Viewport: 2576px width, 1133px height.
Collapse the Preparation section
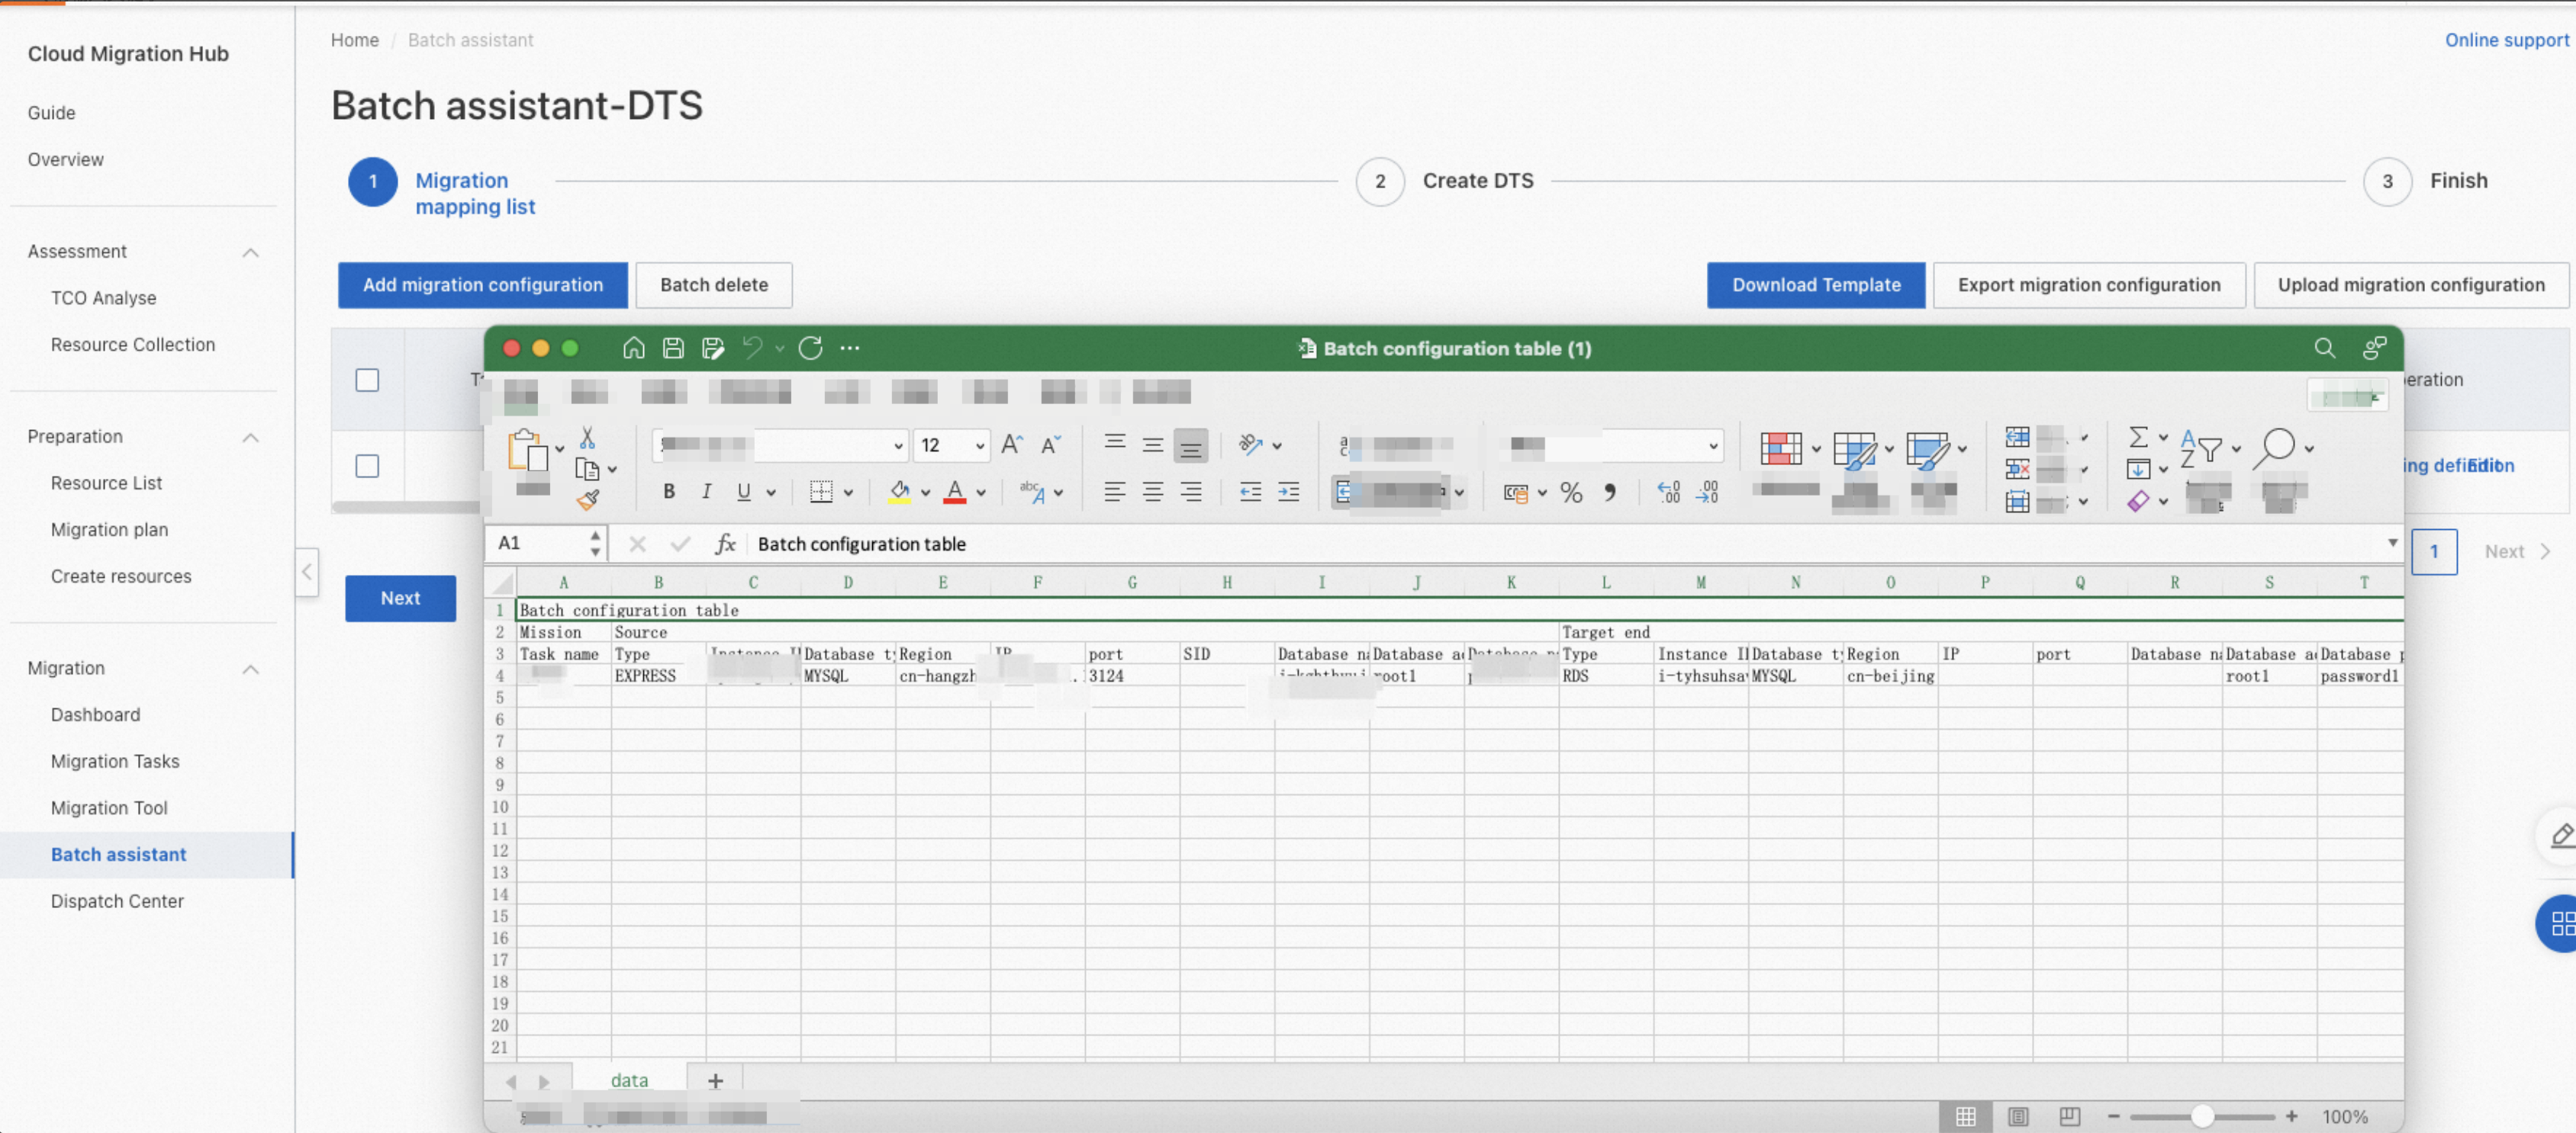(x=251, y=438)
